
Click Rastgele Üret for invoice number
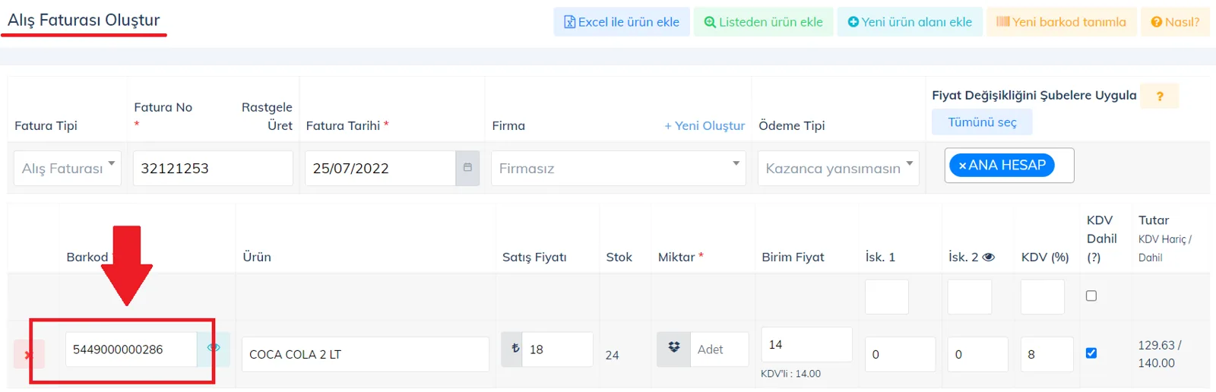coord(267,116)
